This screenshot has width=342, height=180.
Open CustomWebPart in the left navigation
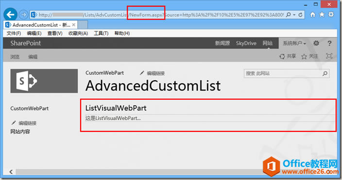(30, 108)
